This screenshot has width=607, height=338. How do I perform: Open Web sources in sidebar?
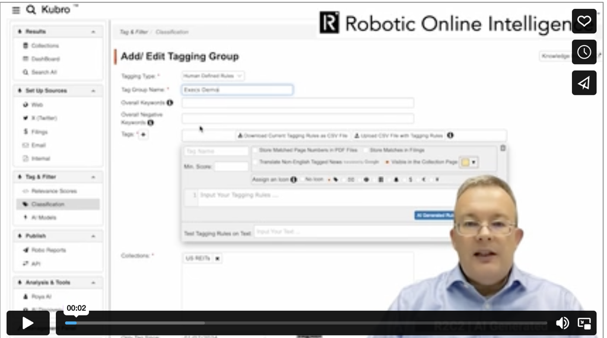coord(33,105)
